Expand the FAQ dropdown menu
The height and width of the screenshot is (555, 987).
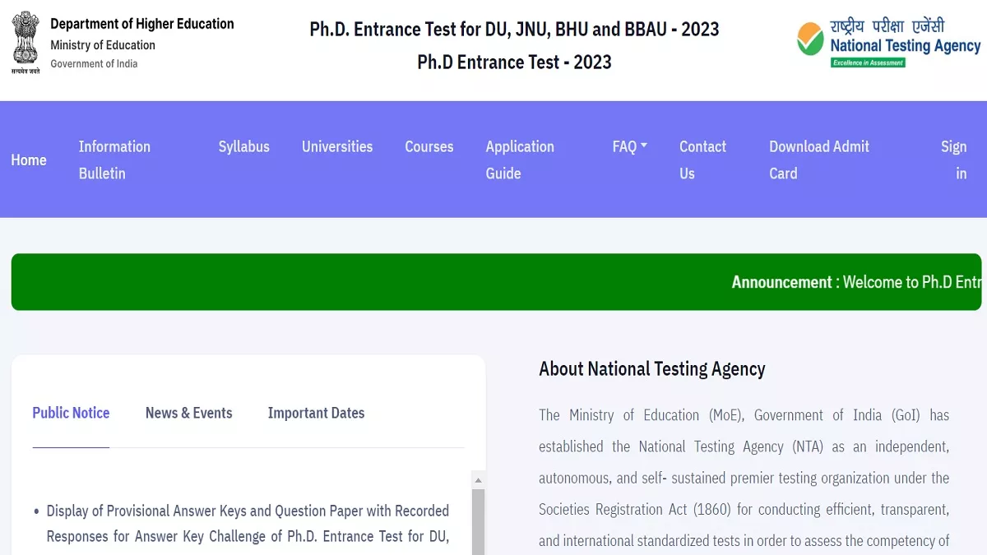tap(629, 146)
